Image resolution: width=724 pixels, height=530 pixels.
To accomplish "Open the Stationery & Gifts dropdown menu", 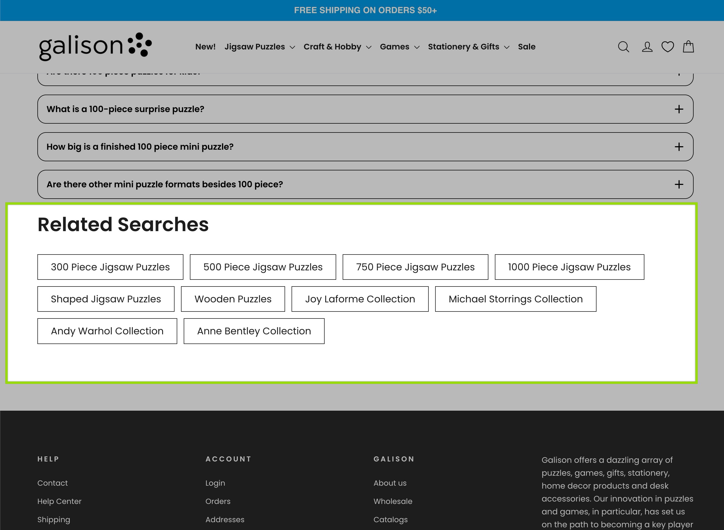I will 469,47.
